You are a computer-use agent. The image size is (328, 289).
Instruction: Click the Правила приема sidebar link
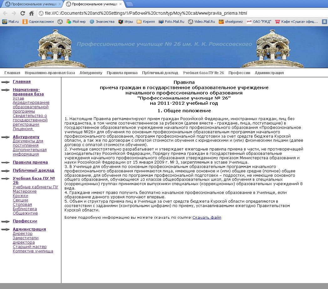pos(30,162)
